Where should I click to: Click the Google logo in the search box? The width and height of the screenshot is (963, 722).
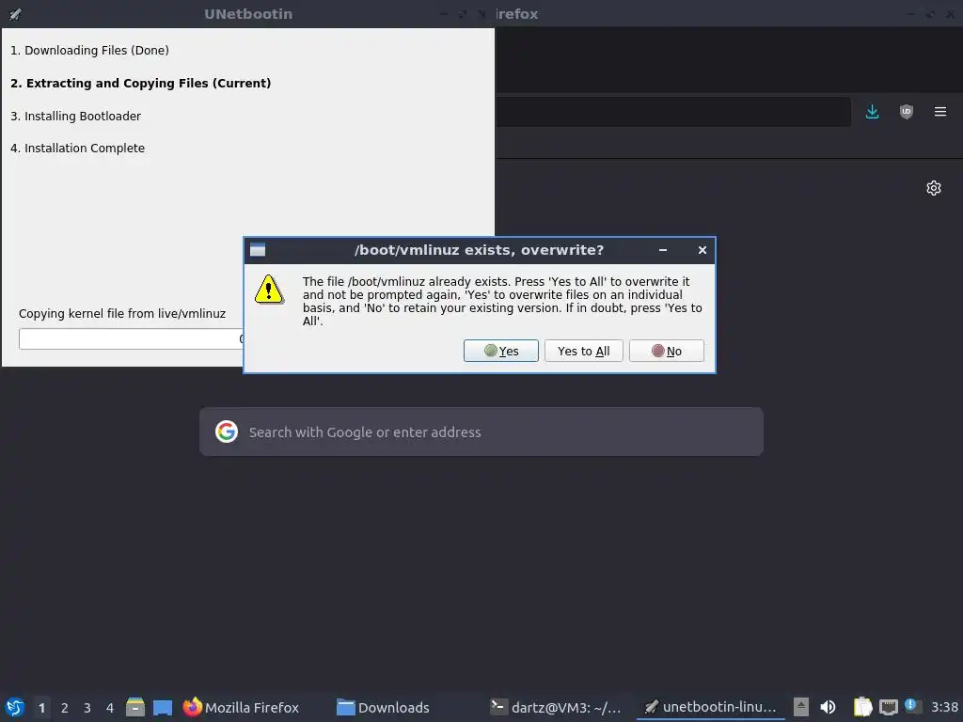click(x=227, y=432)
